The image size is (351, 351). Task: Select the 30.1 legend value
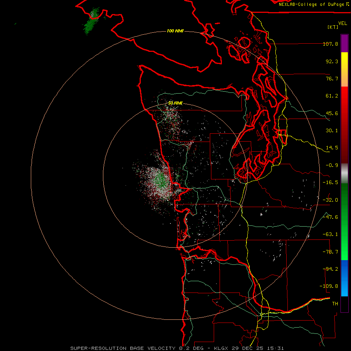pos(332,131)
